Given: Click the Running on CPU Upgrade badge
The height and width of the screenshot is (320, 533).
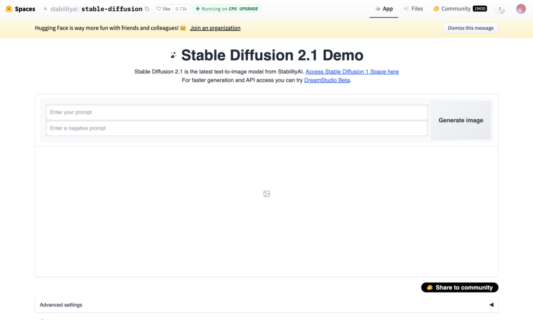Looking at the screenshot, I should (227, 9).
